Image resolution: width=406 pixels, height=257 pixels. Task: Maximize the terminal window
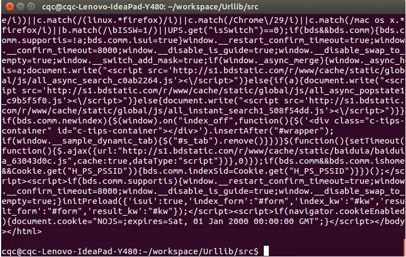(x=31, y=6)
